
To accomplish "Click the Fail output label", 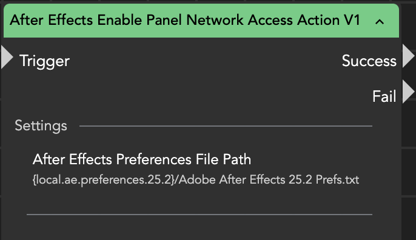I will click(x=384, y=96).
